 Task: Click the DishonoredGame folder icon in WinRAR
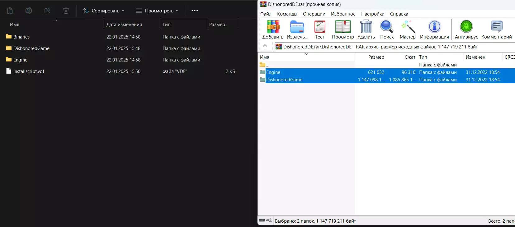[262, 80]
